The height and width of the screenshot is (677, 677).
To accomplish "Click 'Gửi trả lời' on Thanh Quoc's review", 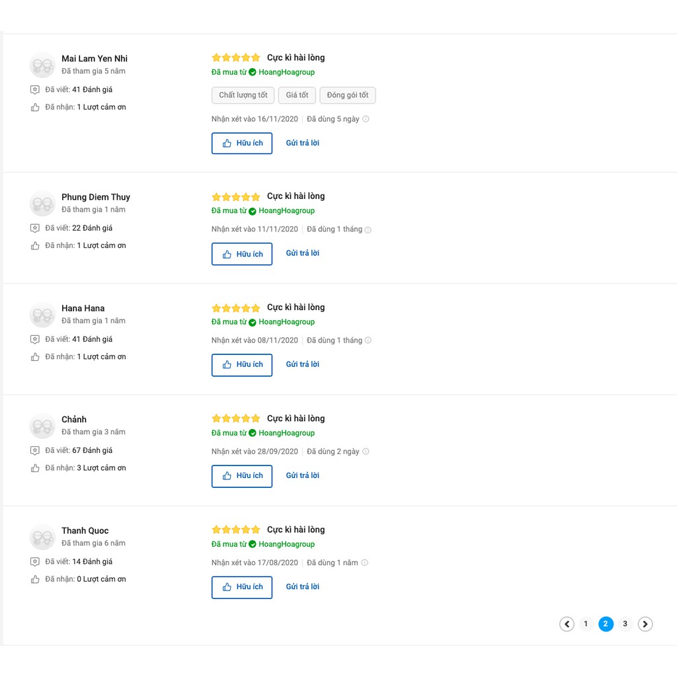I will (302, 586).
